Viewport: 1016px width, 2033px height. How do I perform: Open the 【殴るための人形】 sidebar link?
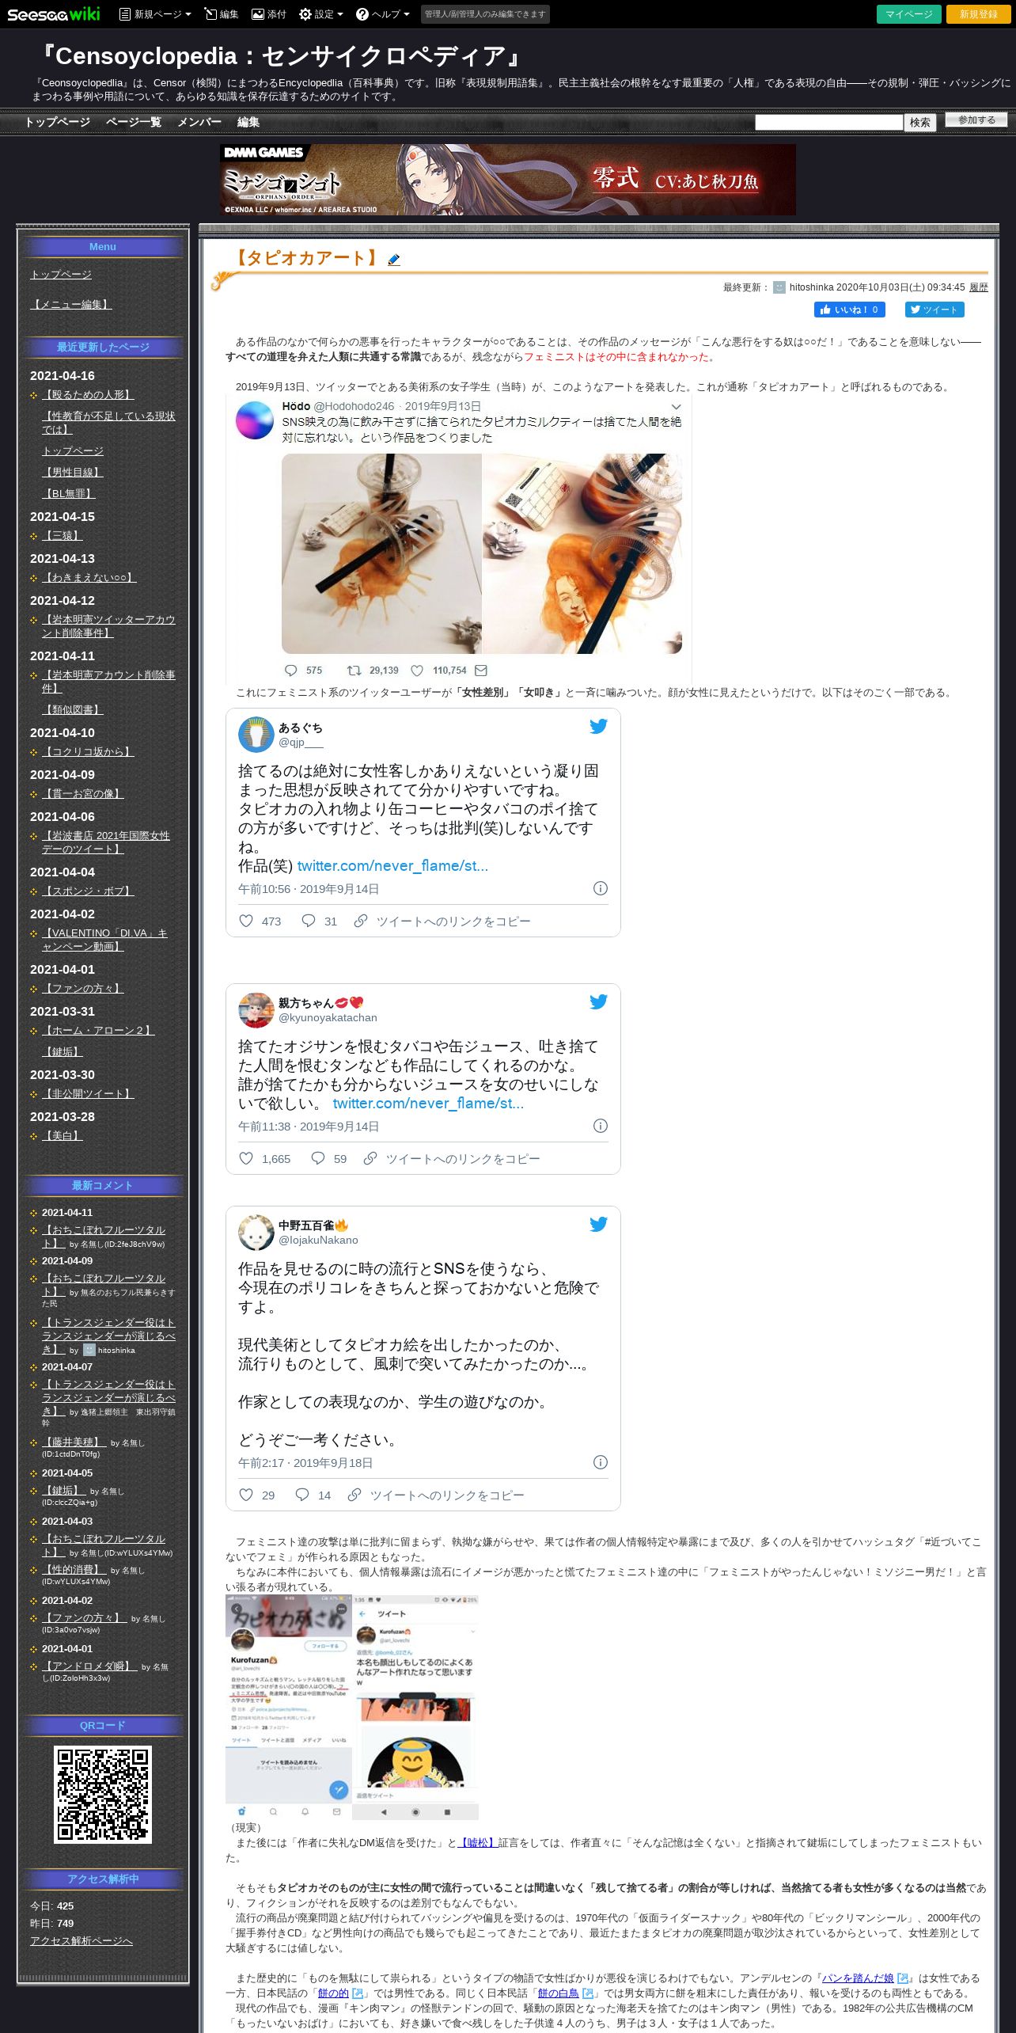(88, 394)
